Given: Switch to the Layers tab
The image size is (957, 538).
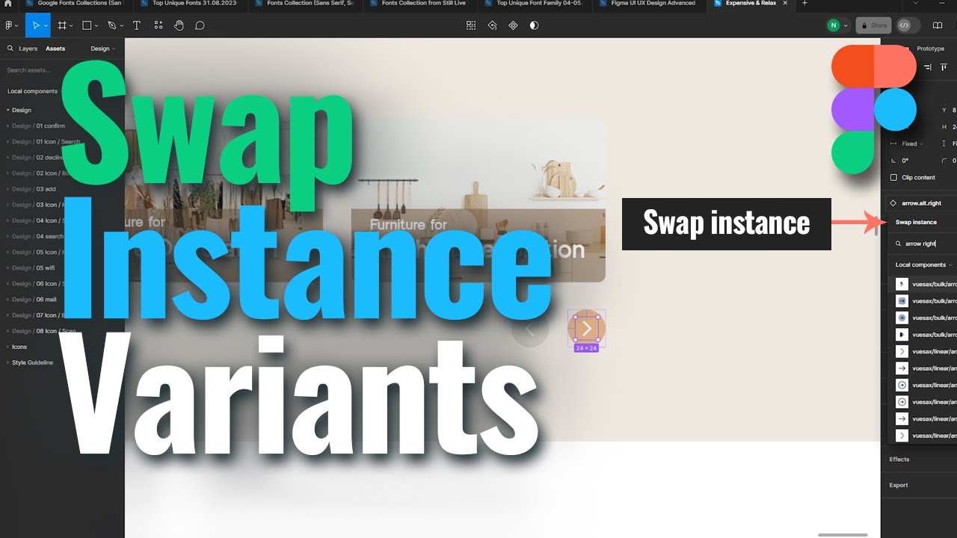Looking at the screenshot, I should coord(28,48).
